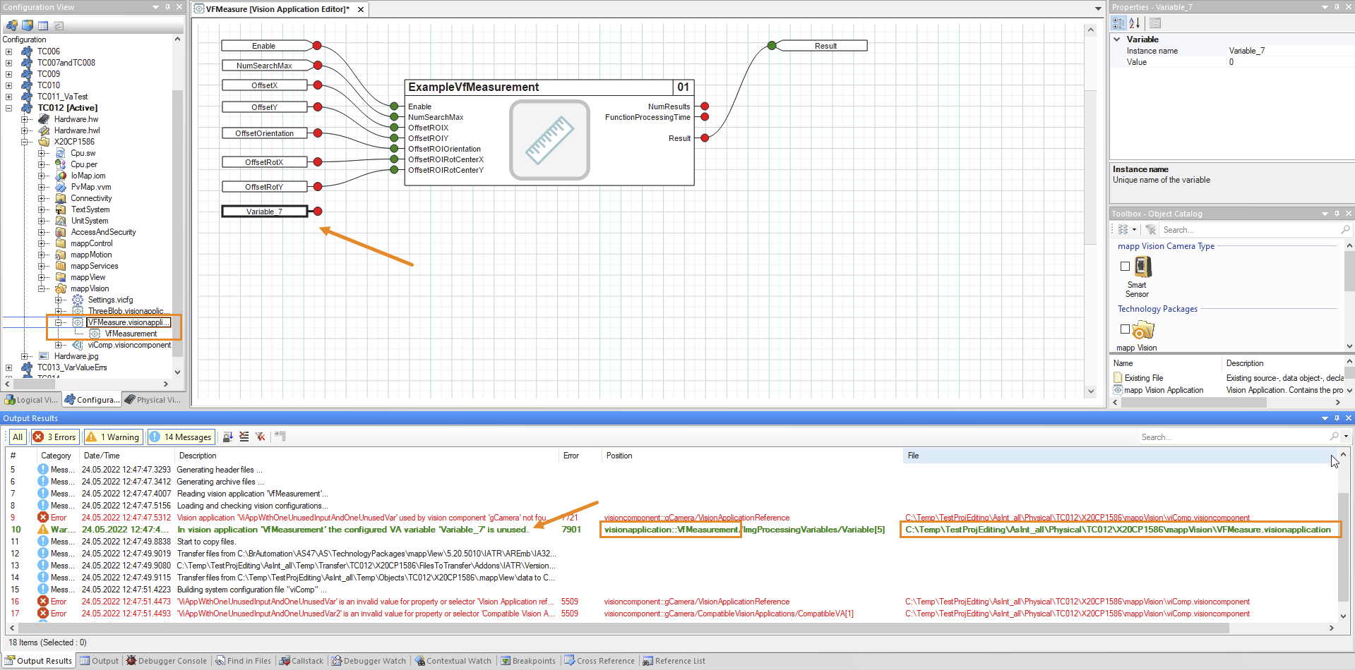Open the Output Results panel dropdown menu
The image size is (1355, 670).
click(1325, 418)
